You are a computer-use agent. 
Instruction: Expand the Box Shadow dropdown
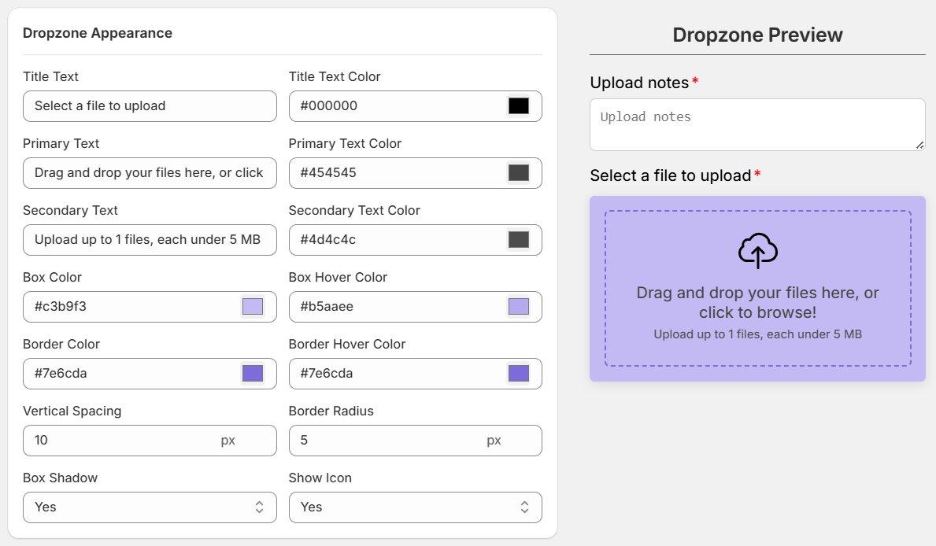(x=150, y=507)
